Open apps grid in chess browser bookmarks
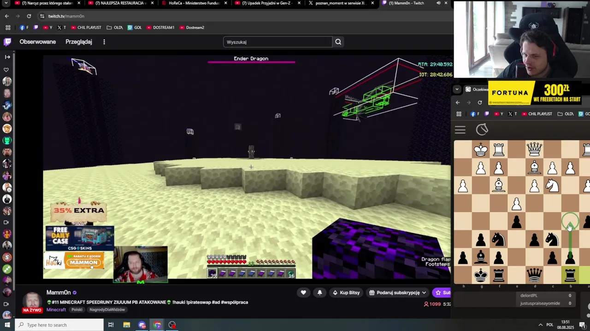This screenshot has height=331, width=590. 459,114
